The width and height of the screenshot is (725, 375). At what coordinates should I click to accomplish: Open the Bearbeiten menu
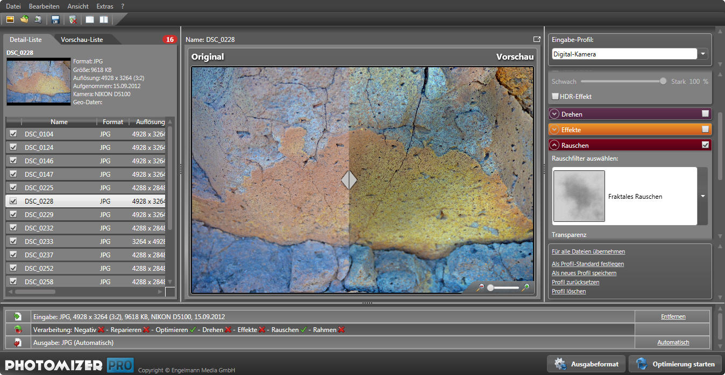[44, 6]
